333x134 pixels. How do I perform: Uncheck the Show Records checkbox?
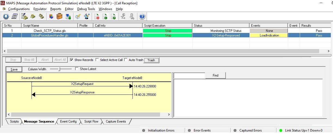click(72, 60)
